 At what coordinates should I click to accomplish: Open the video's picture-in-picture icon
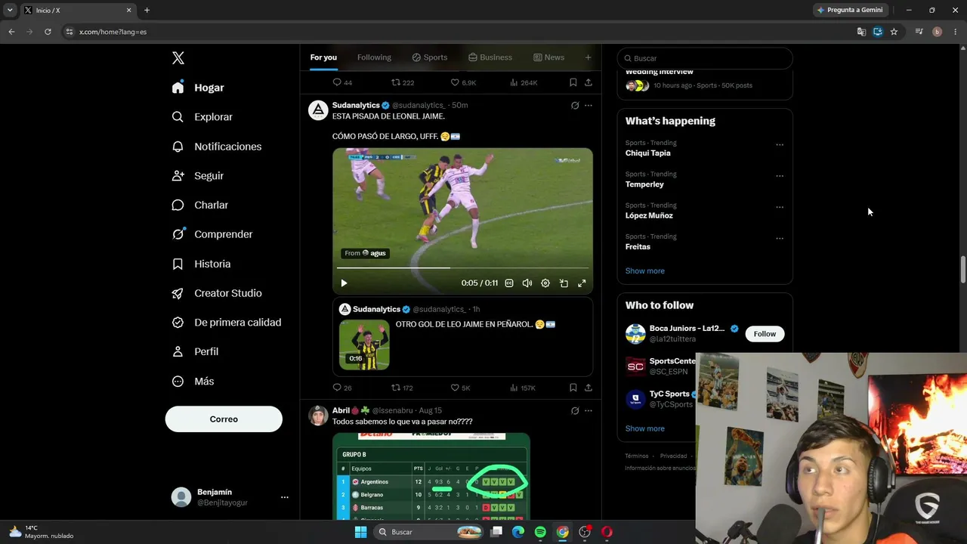(564, 283)
